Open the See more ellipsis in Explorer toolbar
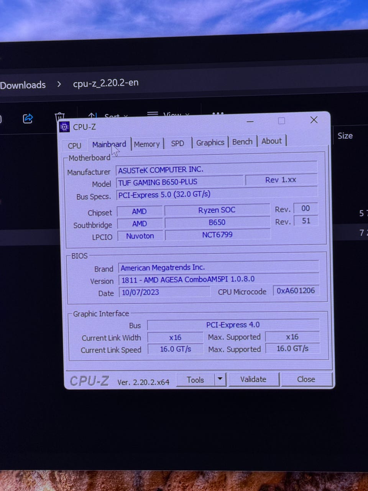 point(218,113)
